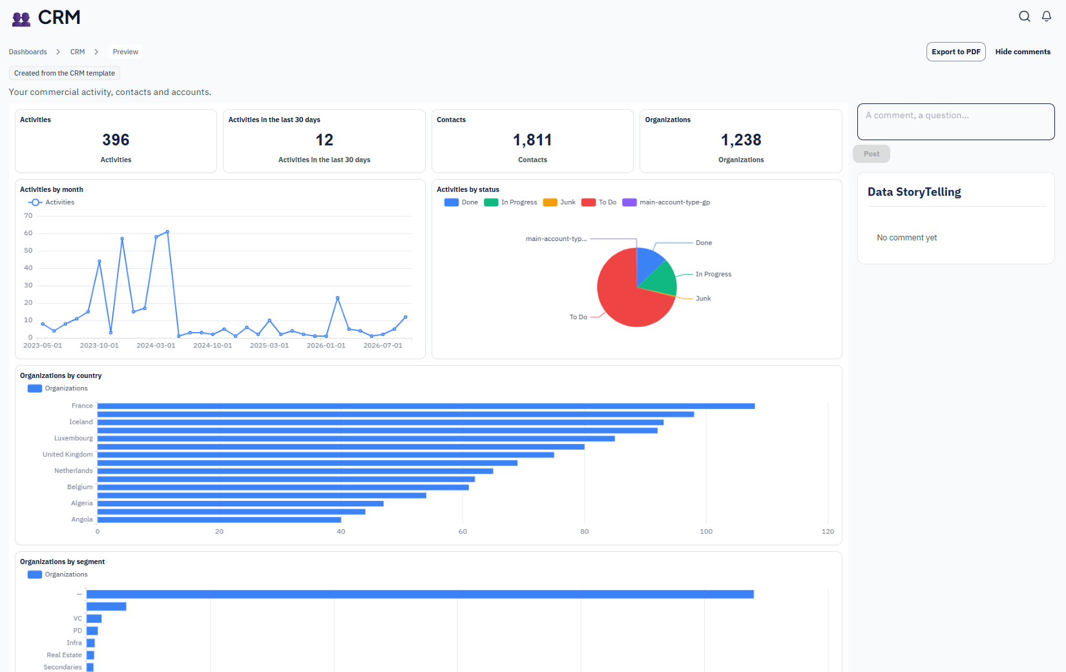The image size is (1066, 672).
Task: Click the France bar in country chart
Action: tap(426, 406)
